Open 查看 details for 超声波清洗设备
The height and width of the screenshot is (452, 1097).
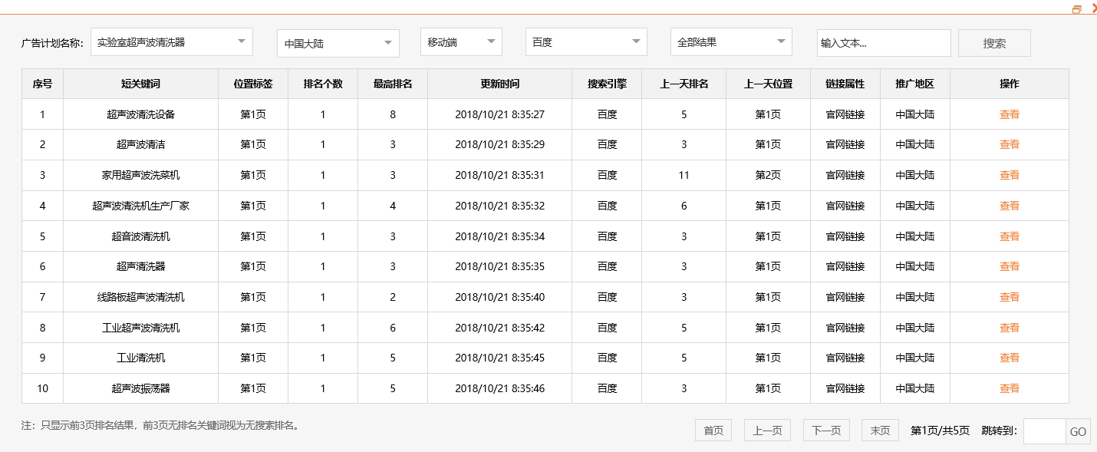point(1009,114)
